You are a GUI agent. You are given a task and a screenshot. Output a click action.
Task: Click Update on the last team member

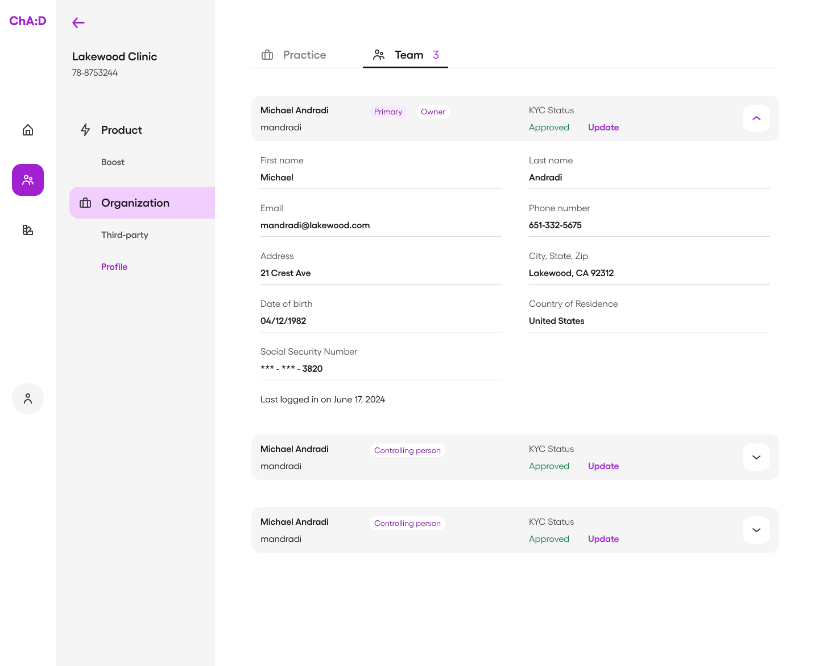603,539
